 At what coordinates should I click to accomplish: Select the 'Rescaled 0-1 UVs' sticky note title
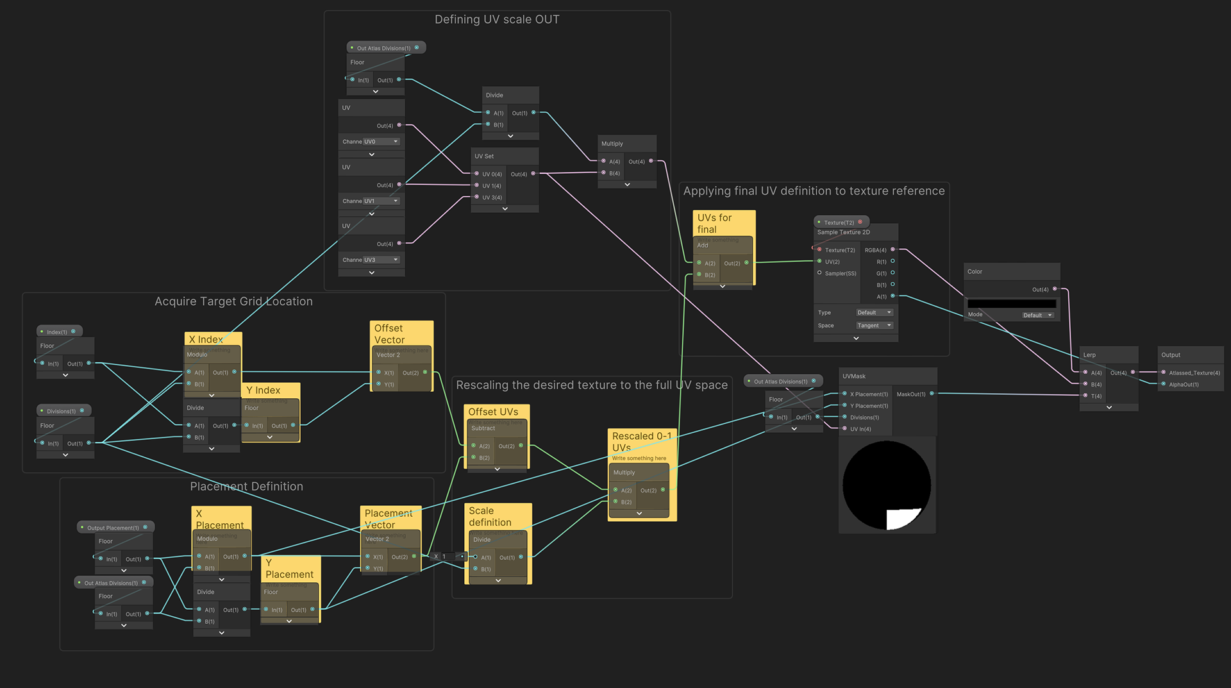coord(641,441)
